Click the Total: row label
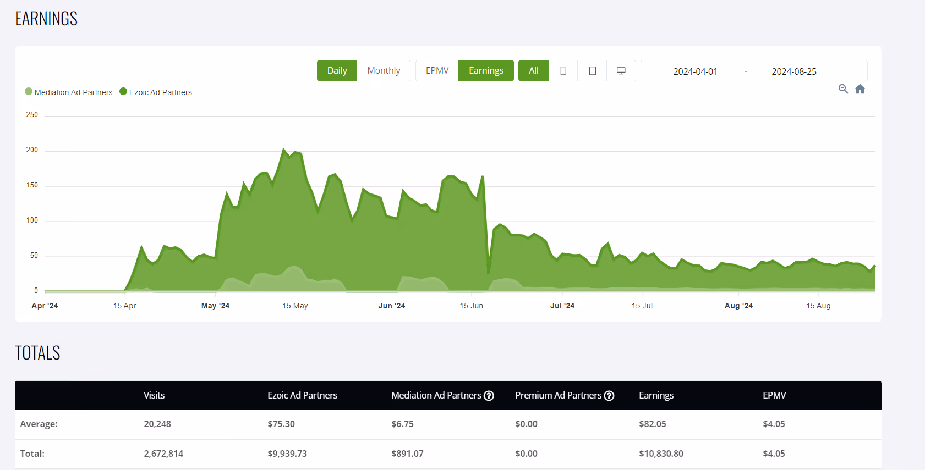This screenshot has width=925, height=470. coord(32,454)
